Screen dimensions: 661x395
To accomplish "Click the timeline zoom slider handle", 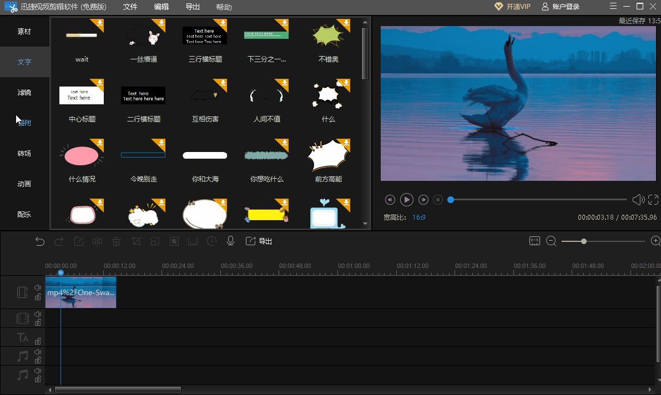I will pos(584,241).
